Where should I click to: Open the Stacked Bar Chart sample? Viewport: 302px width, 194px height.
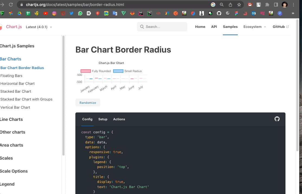(16, 91)
